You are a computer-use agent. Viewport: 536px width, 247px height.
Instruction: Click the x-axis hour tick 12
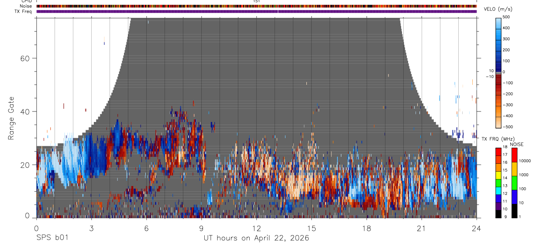pos(257,228)
